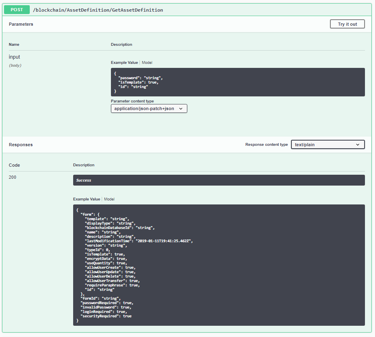The image size is (375, 337).
Task: Click the 200 response code
Action: (x=12, y=178)
